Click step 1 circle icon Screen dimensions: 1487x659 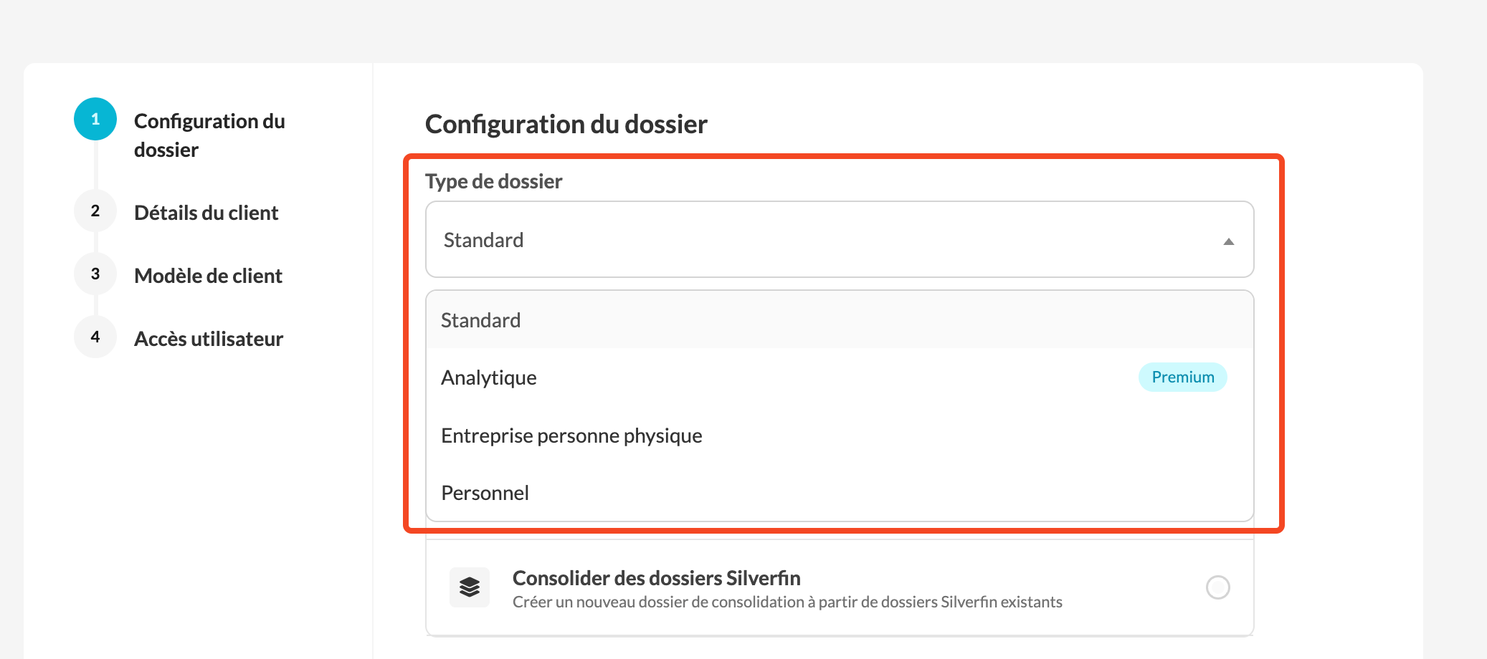coord(95,119)
